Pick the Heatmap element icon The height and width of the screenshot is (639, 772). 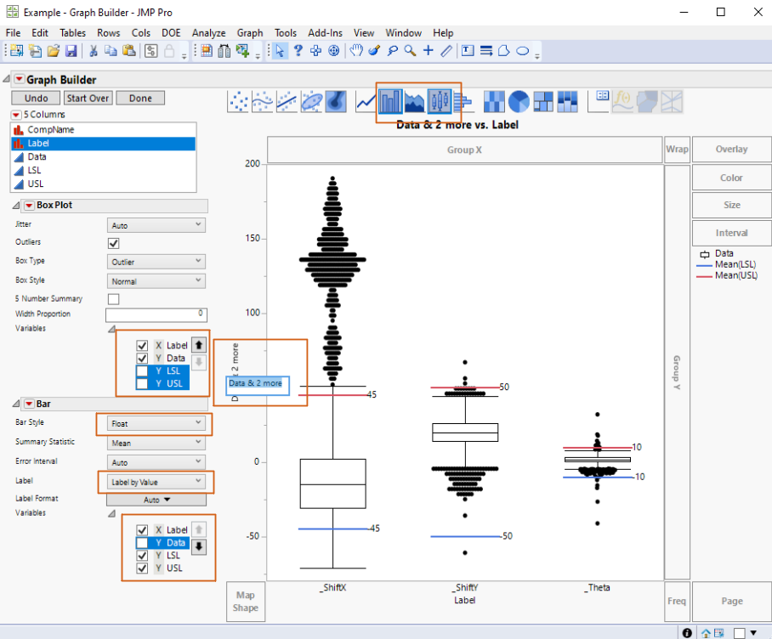pyautogui.click(x=494, y=102)
